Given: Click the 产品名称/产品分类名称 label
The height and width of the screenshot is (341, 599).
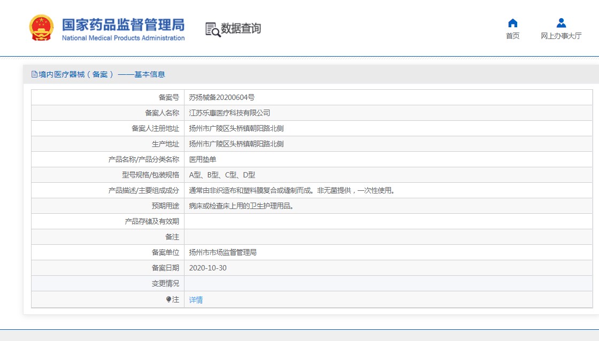Looking at the screenshot, I should 144,160.
